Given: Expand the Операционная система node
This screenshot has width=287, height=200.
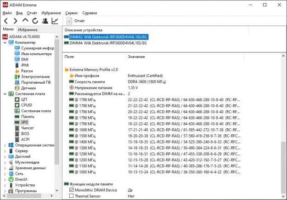Looking at the screenshot, I should (x=5, y=145).
